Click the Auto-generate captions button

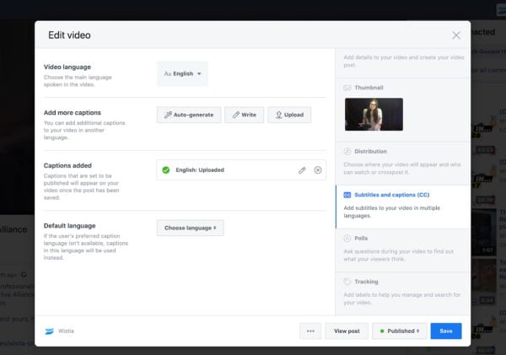coord(189,116)
